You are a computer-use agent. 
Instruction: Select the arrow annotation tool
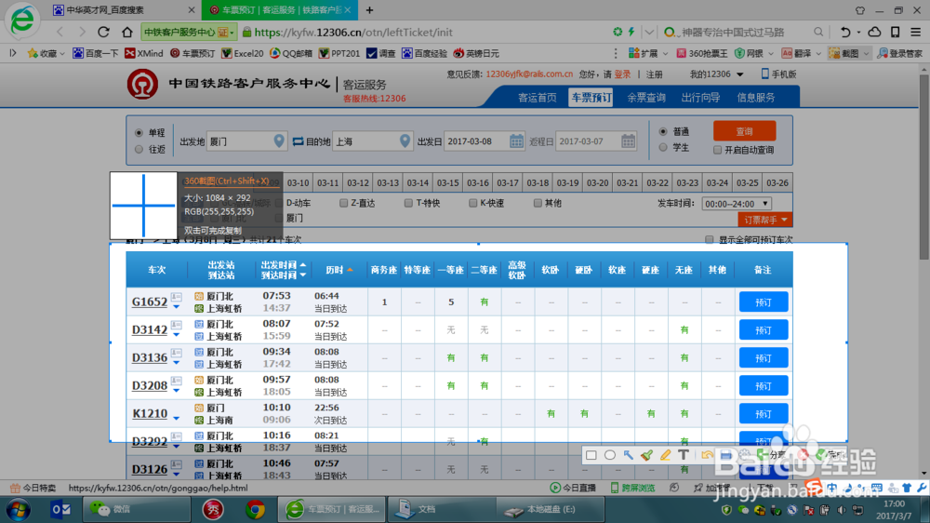click(628, 455)
